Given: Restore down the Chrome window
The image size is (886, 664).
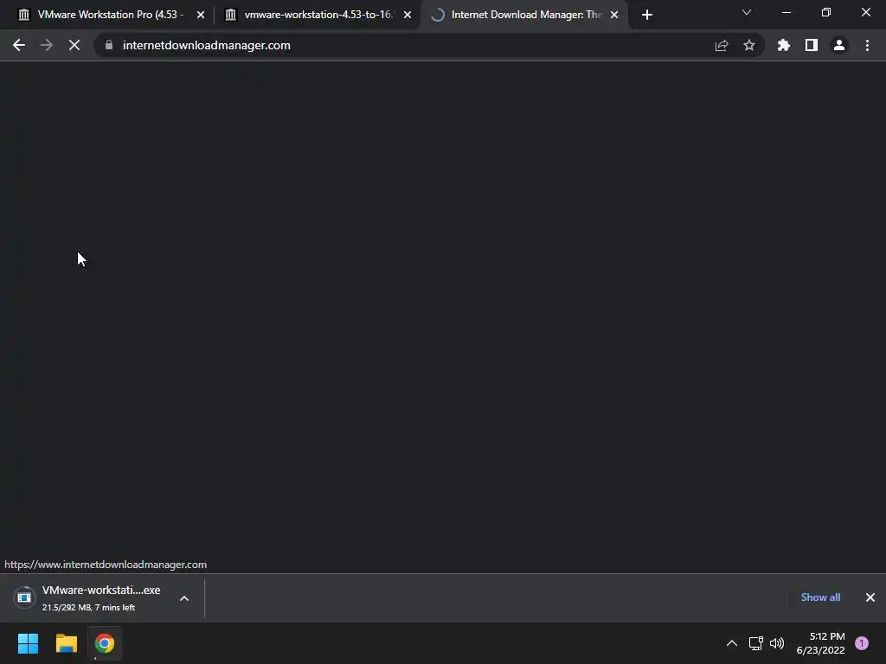Looking at the screenshot, I should (826, 12).
